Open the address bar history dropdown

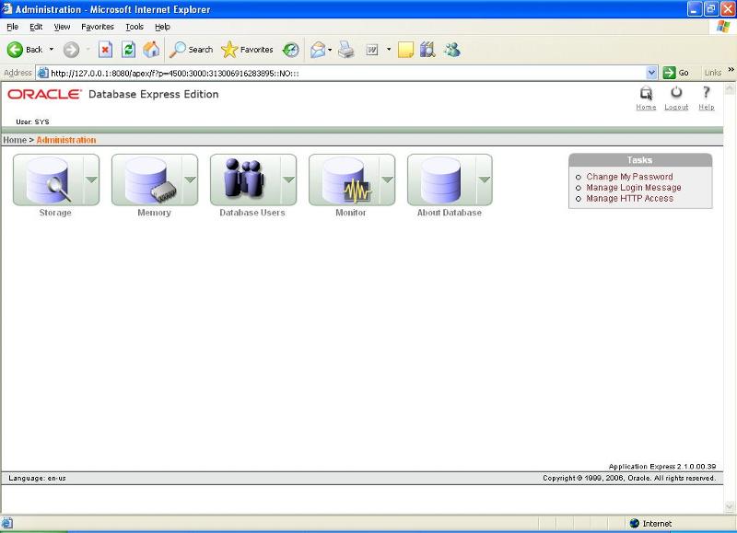651,73
